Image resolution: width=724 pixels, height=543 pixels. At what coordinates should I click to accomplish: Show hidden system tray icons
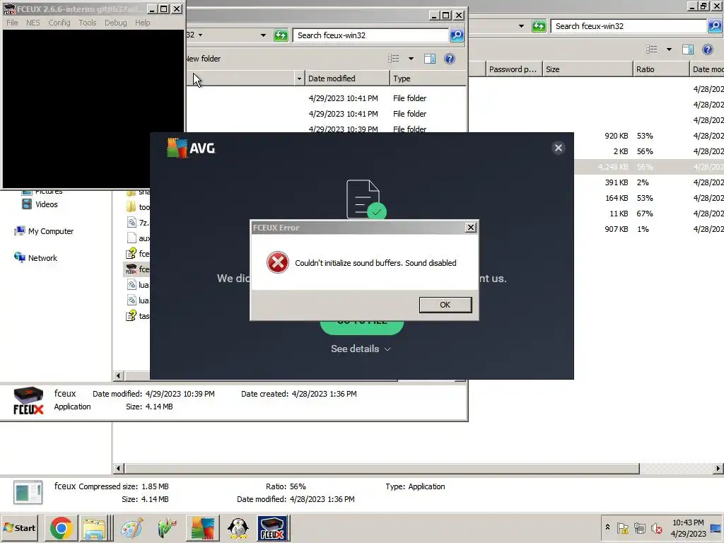607,527
